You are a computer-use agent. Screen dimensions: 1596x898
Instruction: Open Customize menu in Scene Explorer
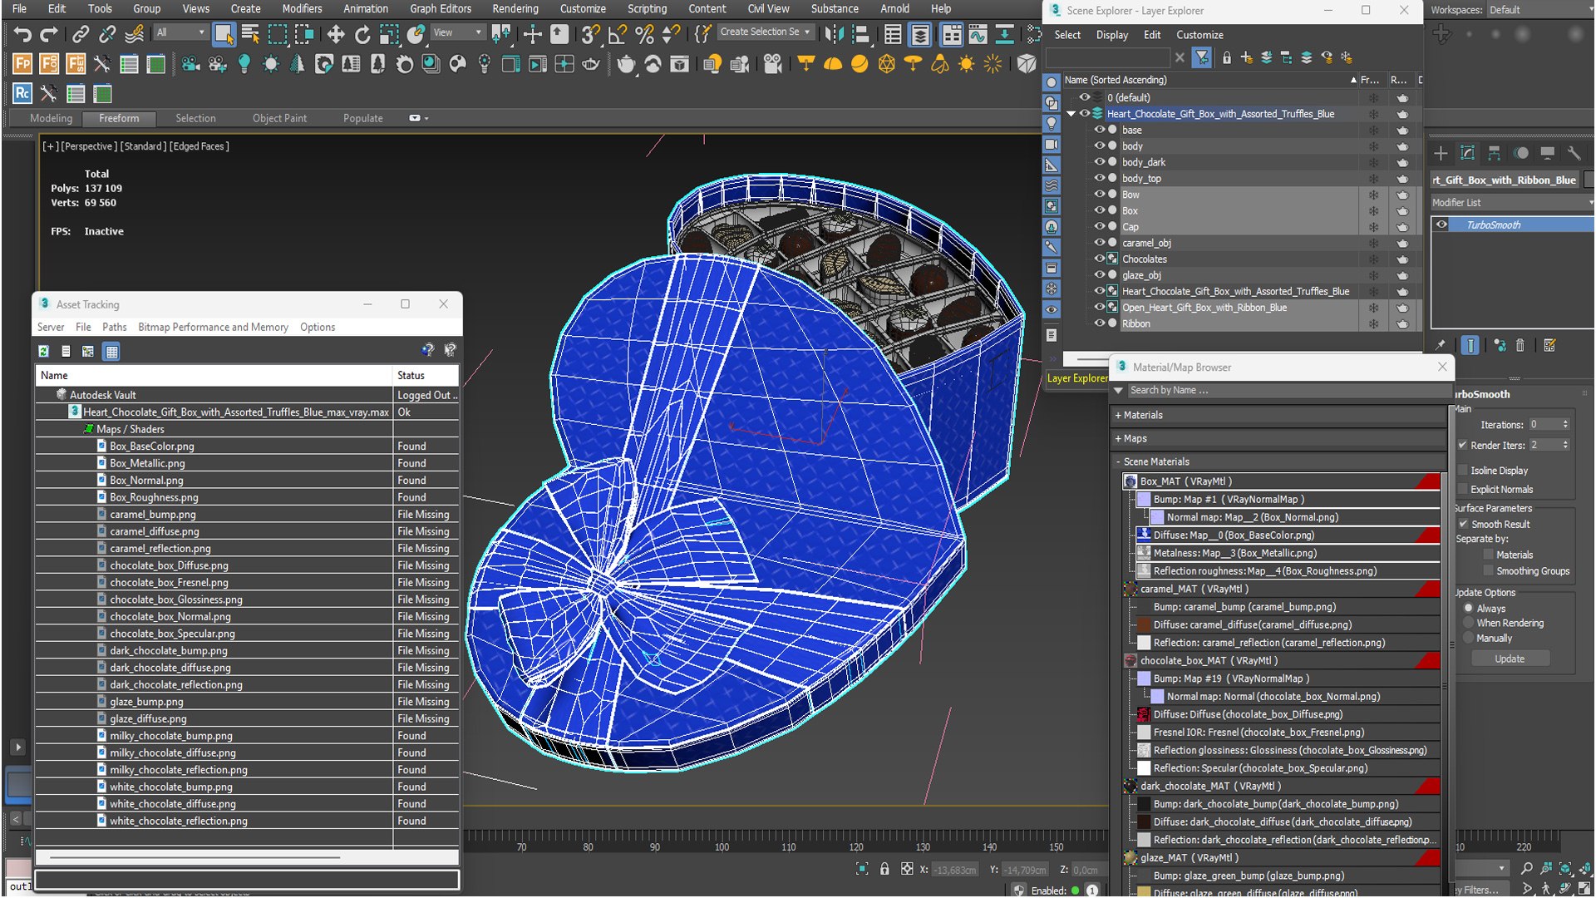1199,35
